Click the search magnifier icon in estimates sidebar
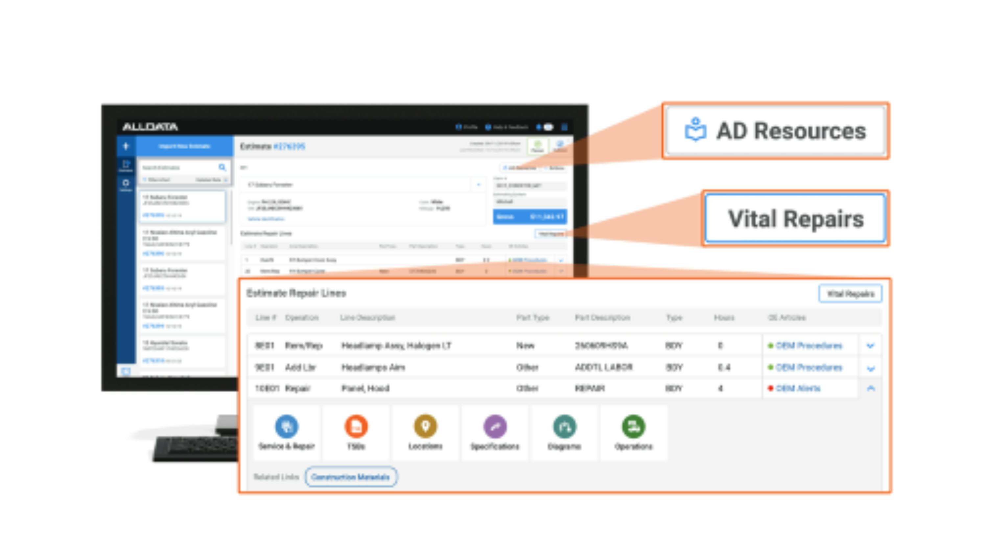 [222, 167]
